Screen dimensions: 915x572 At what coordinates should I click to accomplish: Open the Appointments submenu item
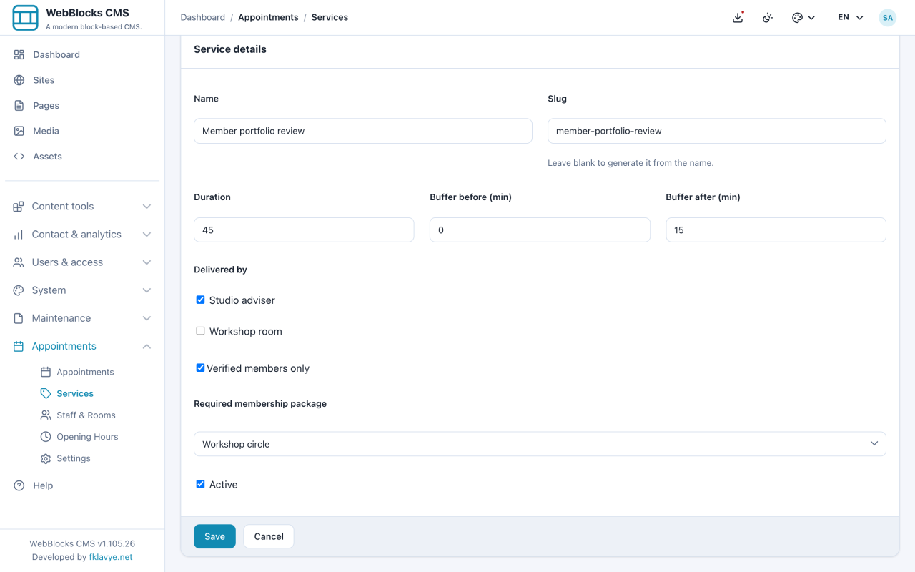tap(85, 372)
